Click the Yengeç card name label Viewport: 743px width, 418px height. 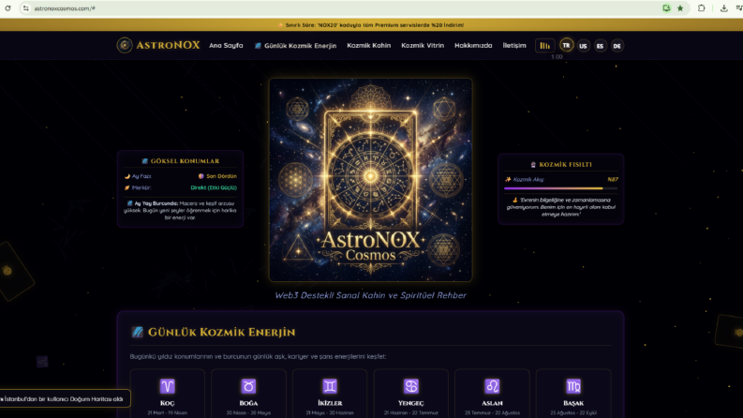pos(410,403)
